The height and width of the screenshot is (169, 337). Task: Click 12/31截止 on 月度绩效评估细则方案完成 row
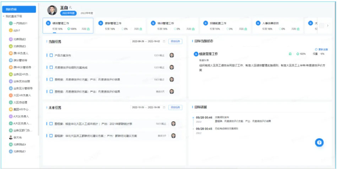point(159,67)
